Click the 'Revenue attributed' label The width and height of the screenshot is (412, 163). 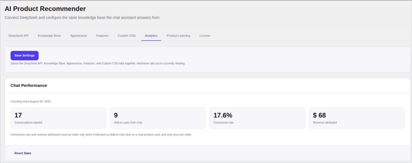325,122
